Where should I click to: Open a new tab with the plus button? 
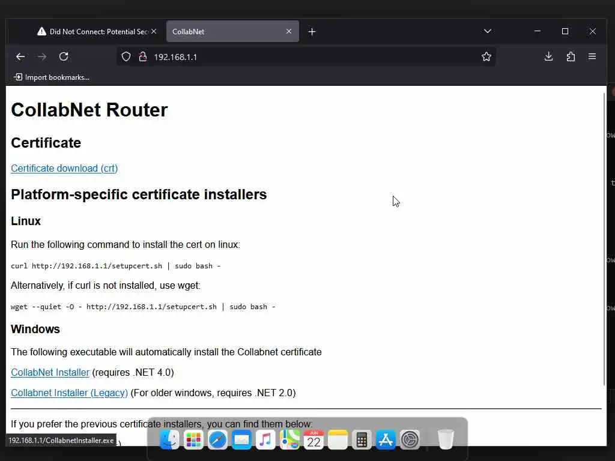tap(312, 31)
